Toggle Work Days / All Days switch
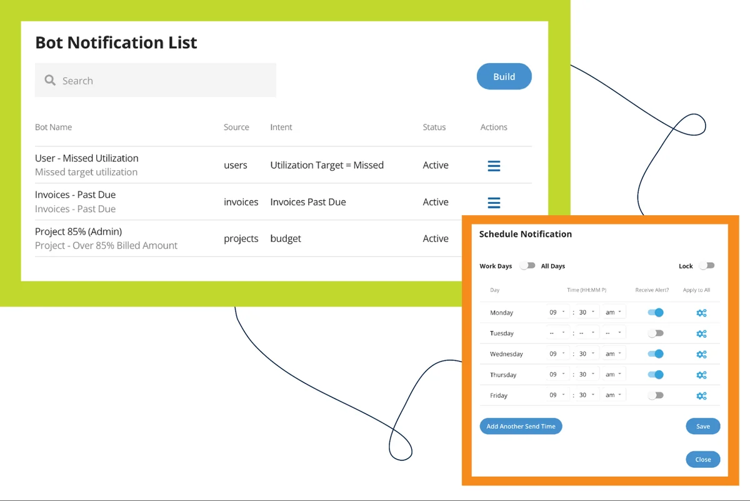Viewport: 750px width, 501px height. click(x=527, y=266)
